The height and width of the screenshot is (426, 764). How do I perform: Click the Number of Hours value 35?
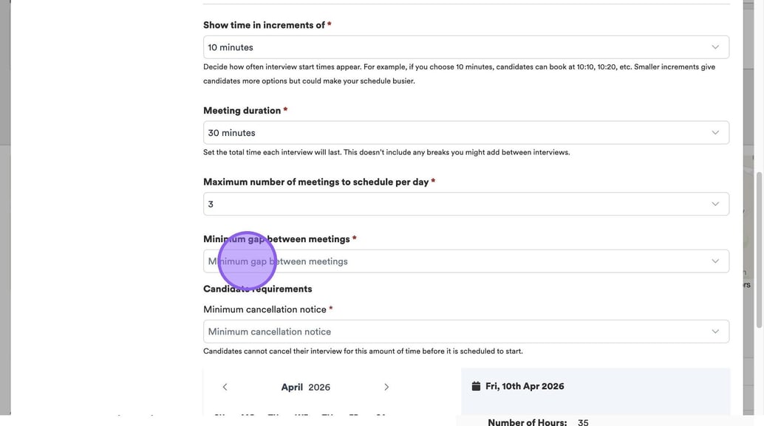[583, 422]
